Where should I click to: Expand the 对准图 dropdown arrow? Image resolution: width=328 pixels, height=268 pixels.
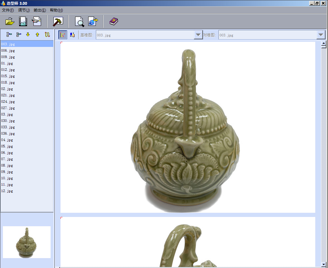point(321,35)
